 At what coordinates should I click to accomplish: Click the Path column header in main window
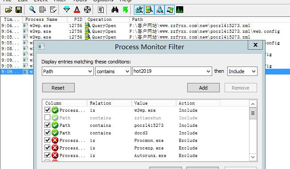[x=209, y=20]
